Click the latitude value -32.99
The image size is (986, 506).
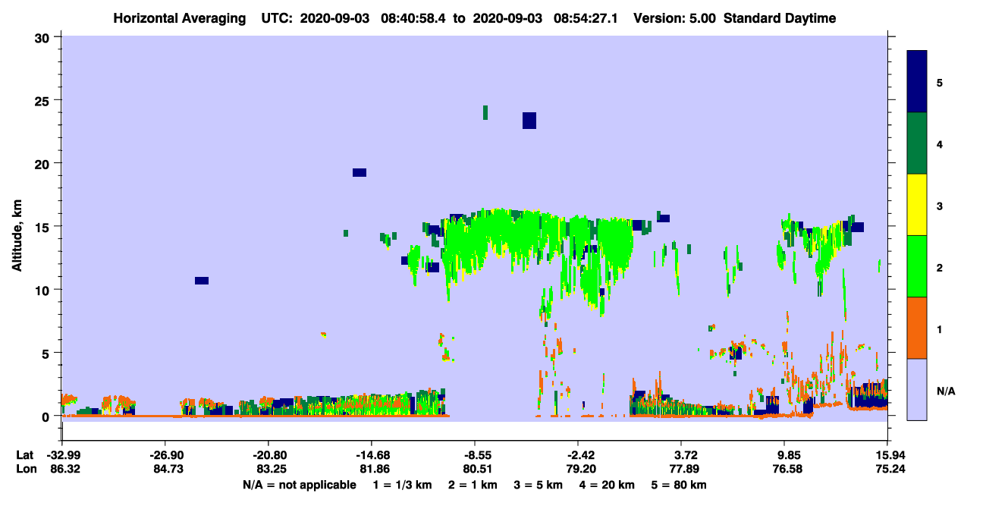pos(62,455)
